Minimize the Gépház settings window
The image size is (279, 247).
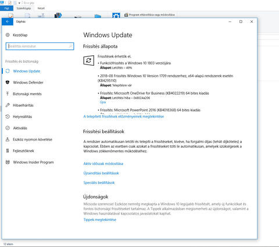(230, 22)
